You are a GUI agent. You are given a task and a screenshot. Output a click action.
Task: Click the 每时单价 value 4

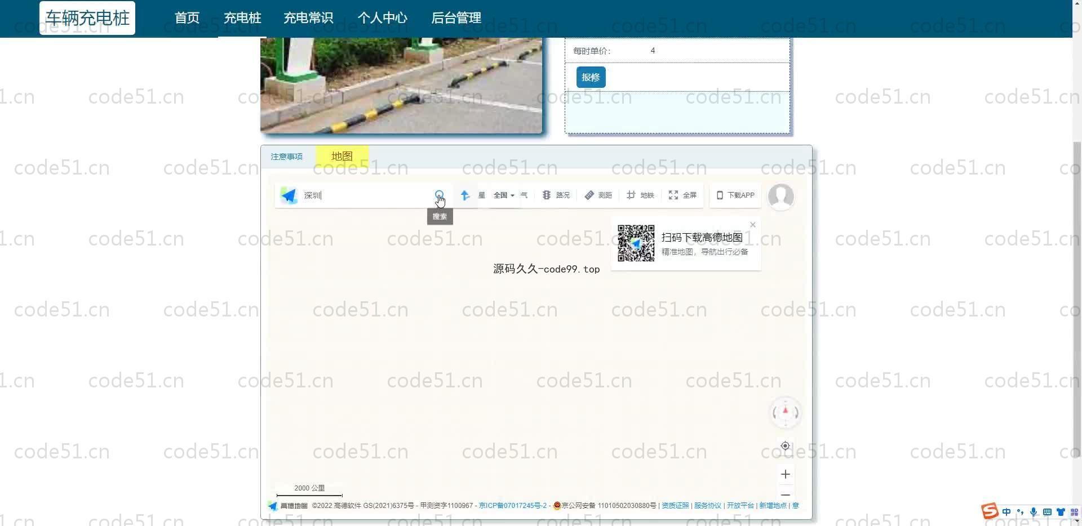point(653,51)
